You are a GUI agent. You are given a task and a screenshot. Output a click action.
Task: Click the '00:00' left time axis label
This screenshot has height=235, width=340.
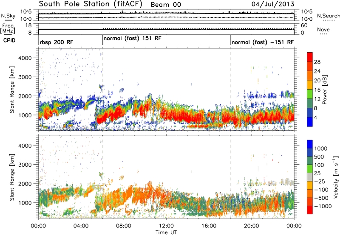coord(38,226)
